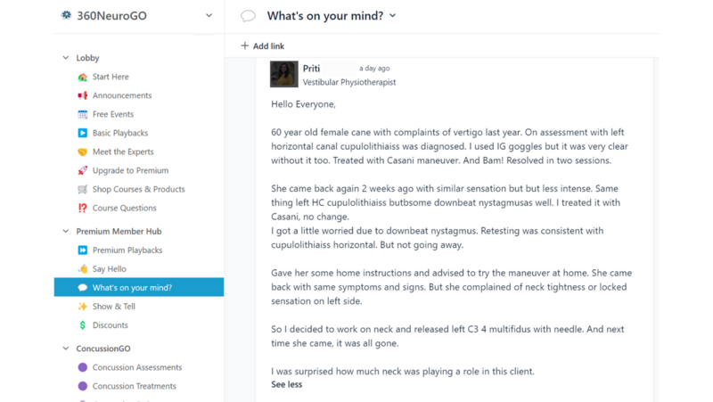The height and width of the screenshot is (402, 713).
Task: Open Say Hello in the sidebar
Action: click(x=109, y=269)
